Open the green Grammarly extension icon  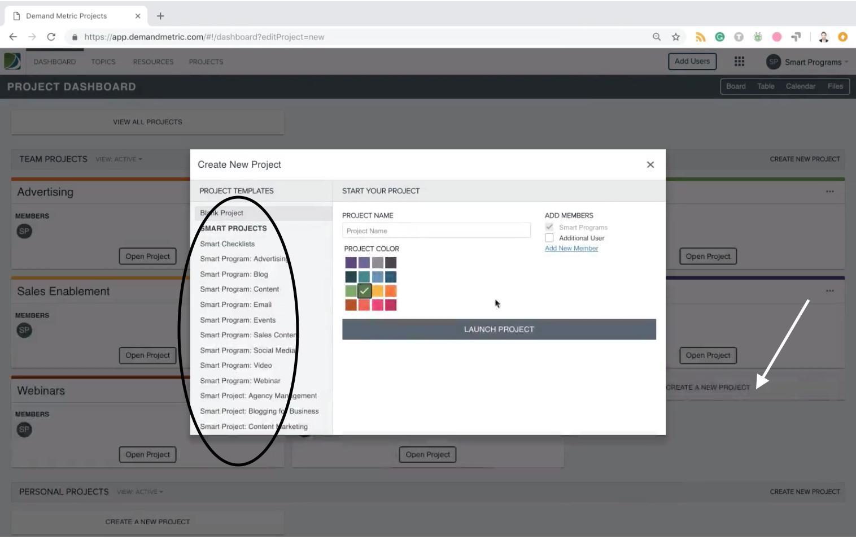coord(720,37)
